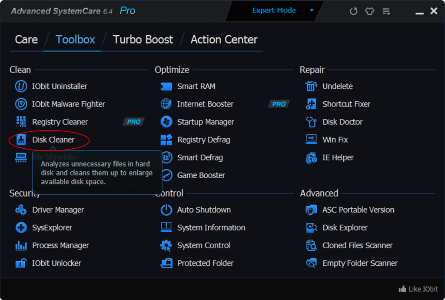Click the System Information monitor icon
This screenshot has height=300, width=445.
click(166, 227)
